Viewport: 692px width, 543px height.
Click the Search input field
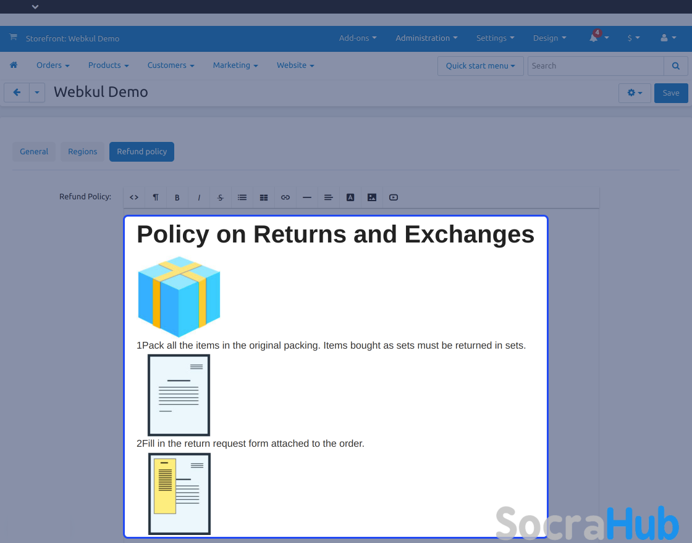click(596, 66)
